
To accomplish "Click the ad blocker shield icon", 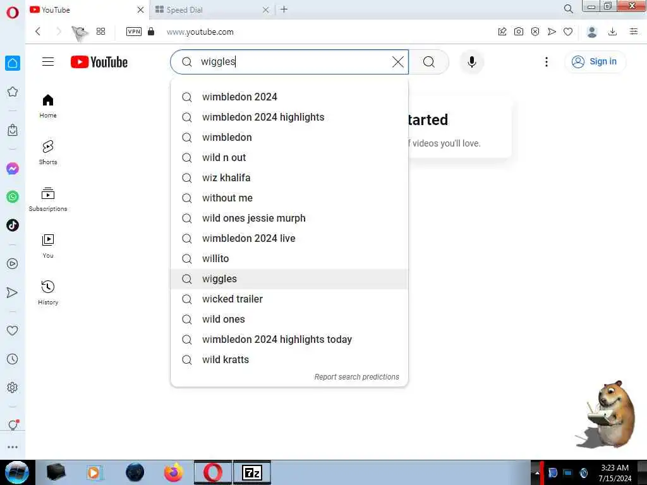I will 535,32.
